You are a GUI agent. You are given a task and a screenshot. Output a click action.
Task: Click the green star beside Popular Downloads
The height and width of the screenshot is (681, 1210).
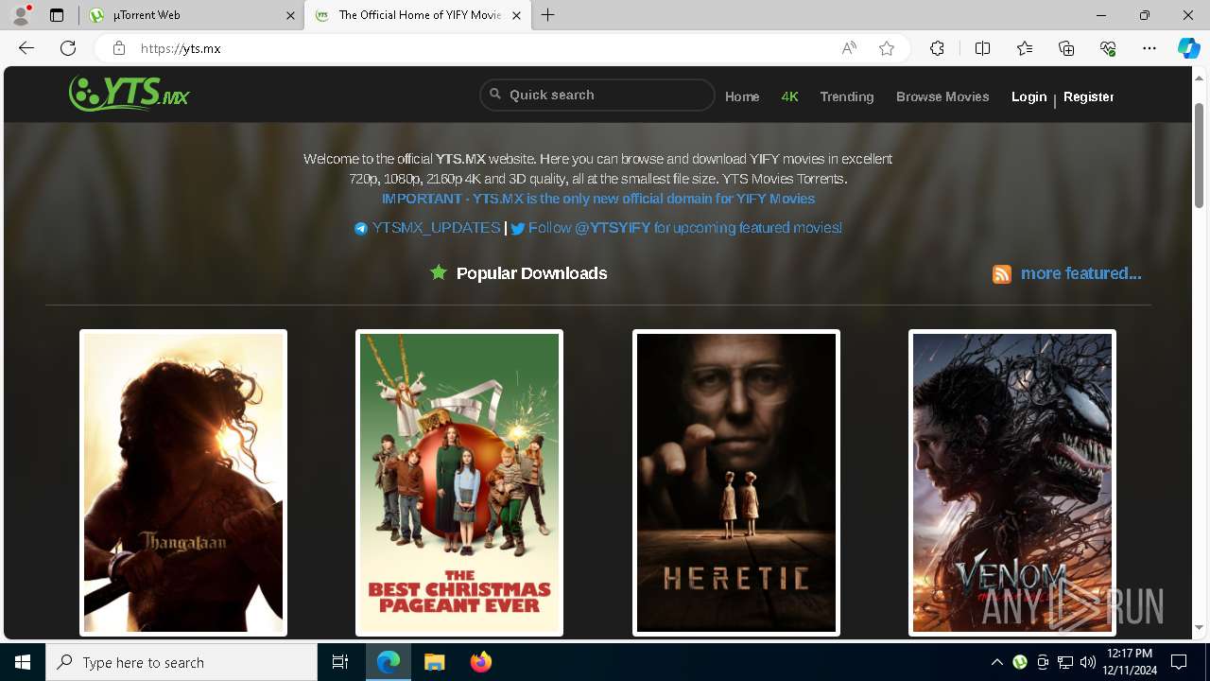tap(439, 272)
